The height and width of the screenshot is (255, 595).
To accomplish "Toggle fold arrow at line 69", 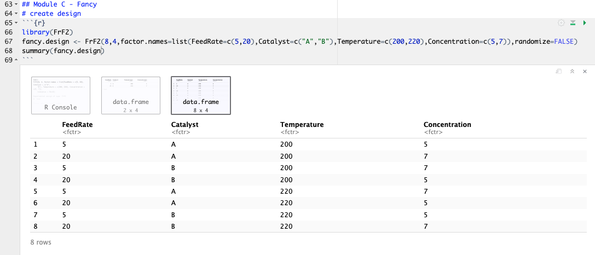I will click(15, 60).
